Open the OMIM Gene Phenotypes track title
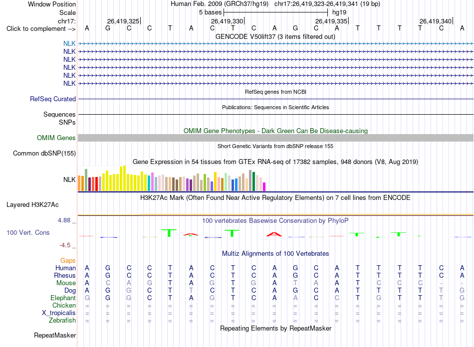The width and height of the screenshot is (474, 347). (x=275, y=131)
